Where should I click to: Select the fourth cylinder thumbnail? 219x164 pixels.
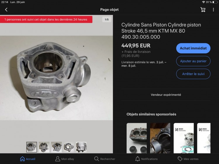(69, 147)
